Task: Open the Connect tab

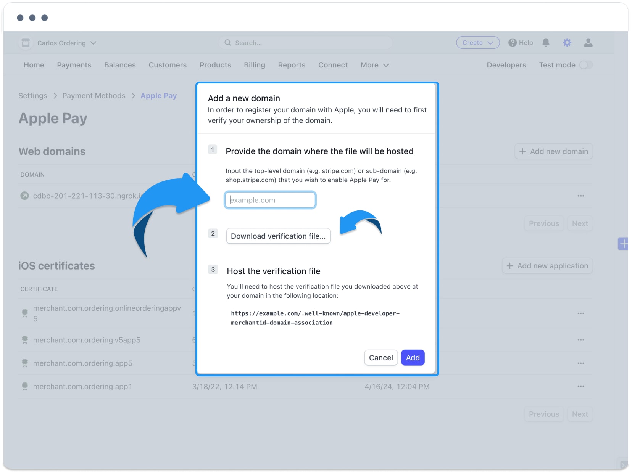Action: [333, 65]
